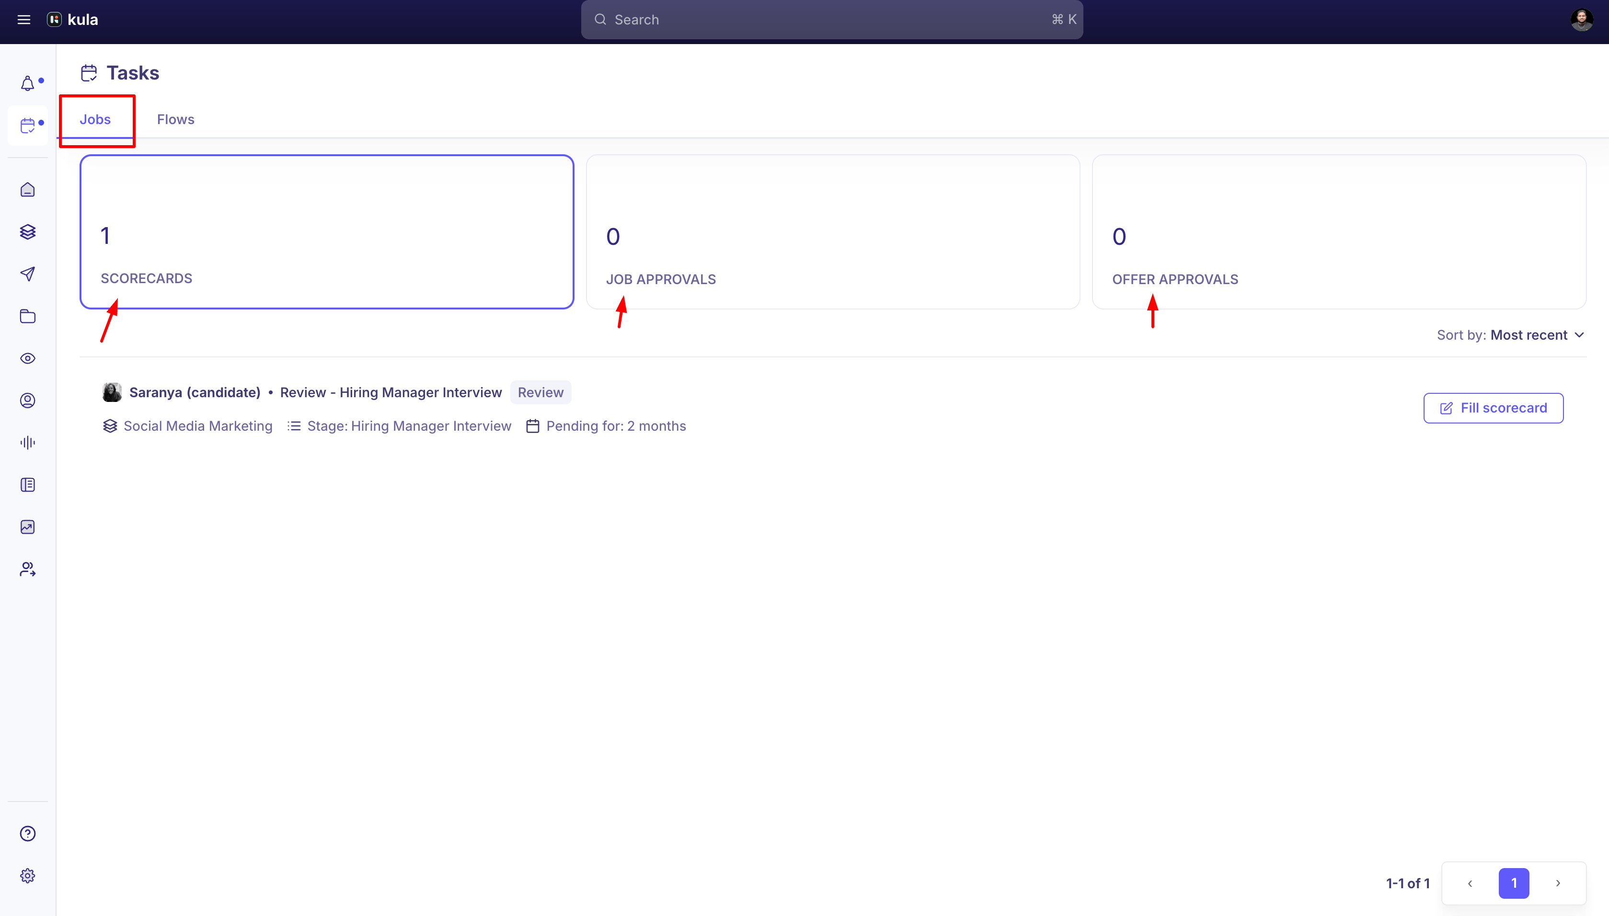Click the help question mark icon
1609x916 pixels.
pyautogui.click(x=27, y=833)
